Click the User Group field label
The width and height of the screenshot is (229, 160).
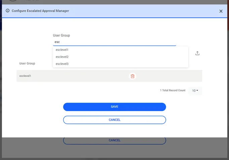click(61, 35)
